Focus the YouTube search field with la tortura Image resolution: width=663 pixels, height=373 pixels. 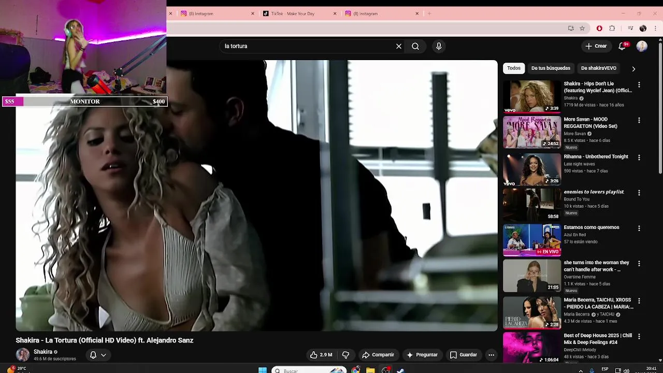308,46
